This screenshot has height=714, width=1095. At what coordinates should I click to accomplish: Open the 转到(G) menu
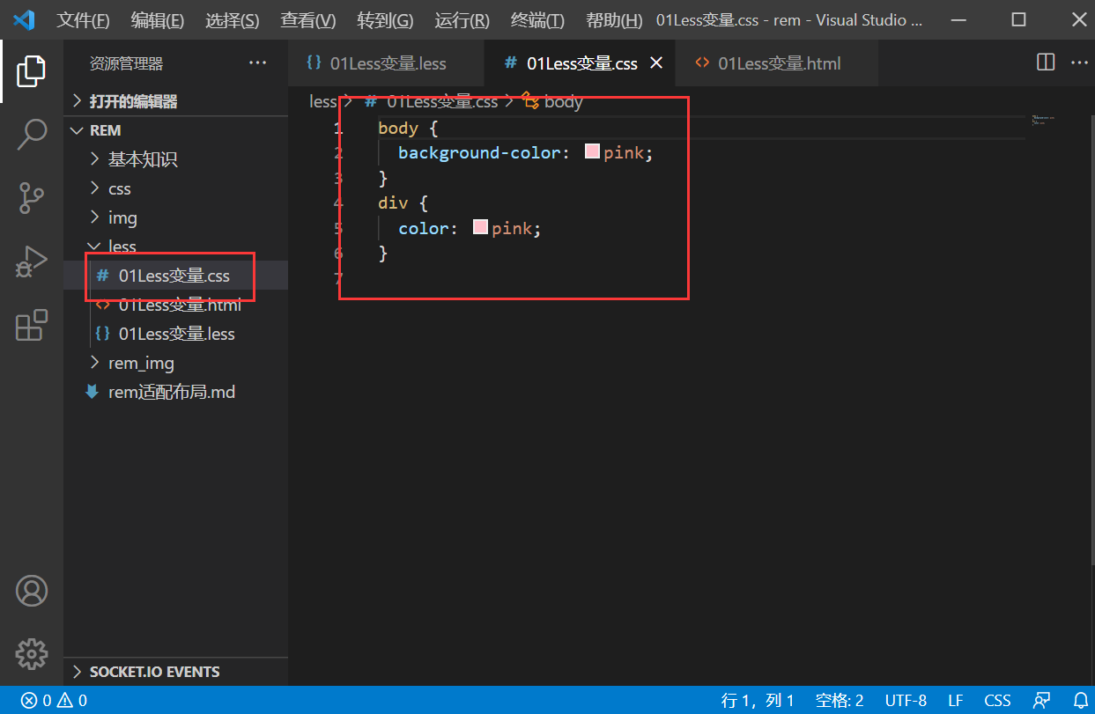tap(385, 20)
